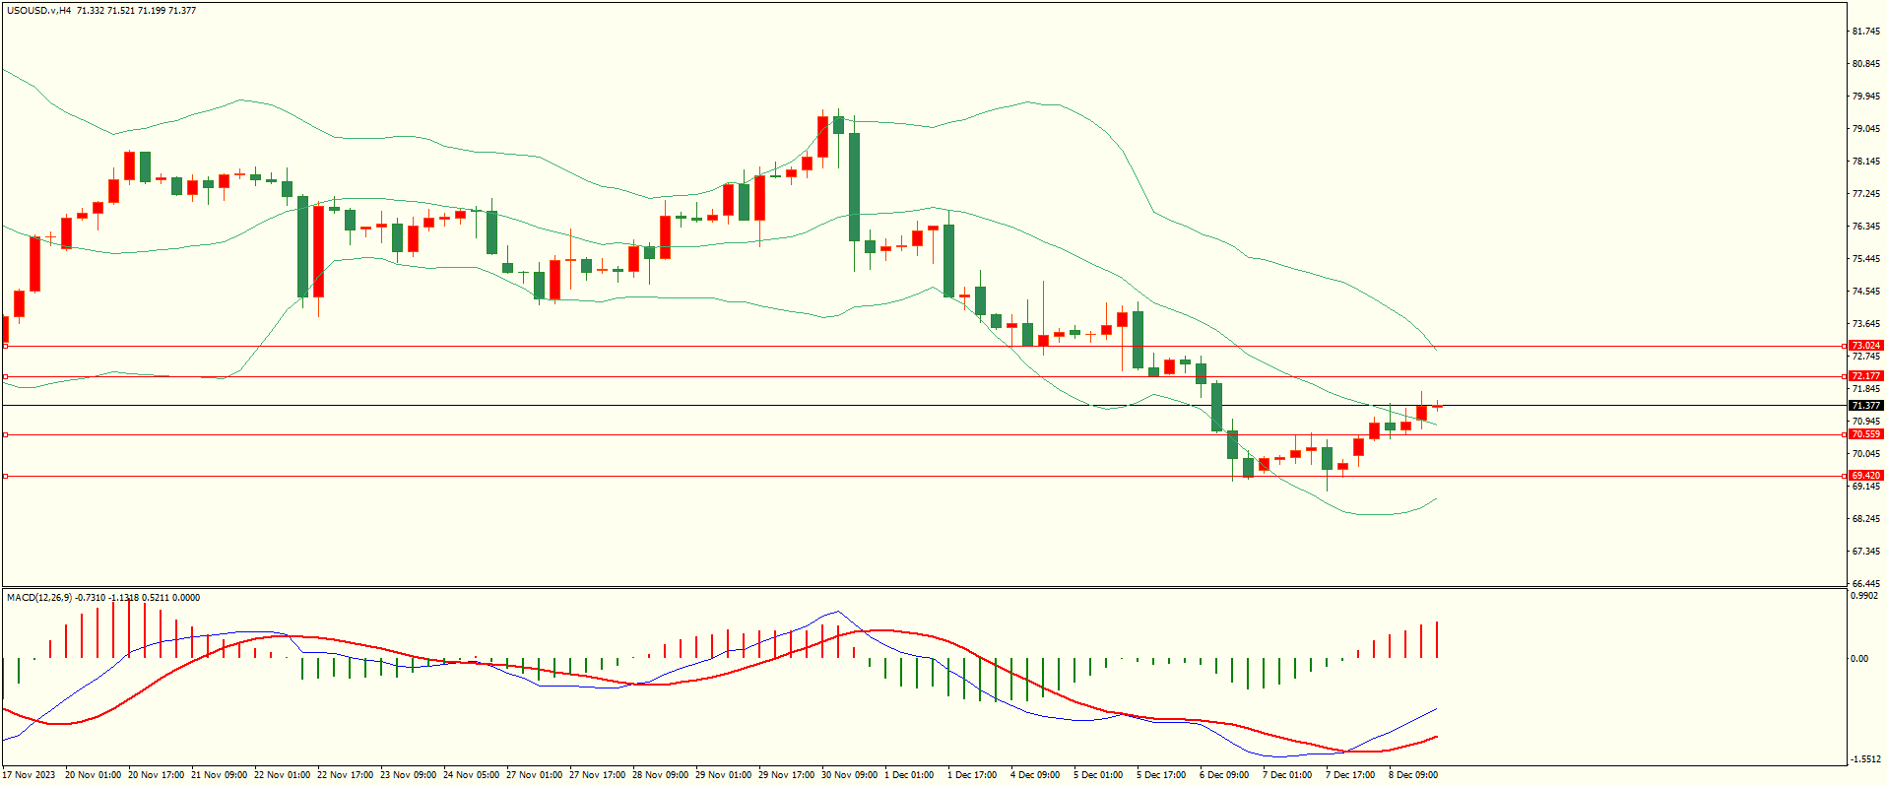Image resolution: width=1887 pixels, height=786 pixels.
Task: Click the MACD(12,26,9) indicator label
Action: click(x=39, y=598)
